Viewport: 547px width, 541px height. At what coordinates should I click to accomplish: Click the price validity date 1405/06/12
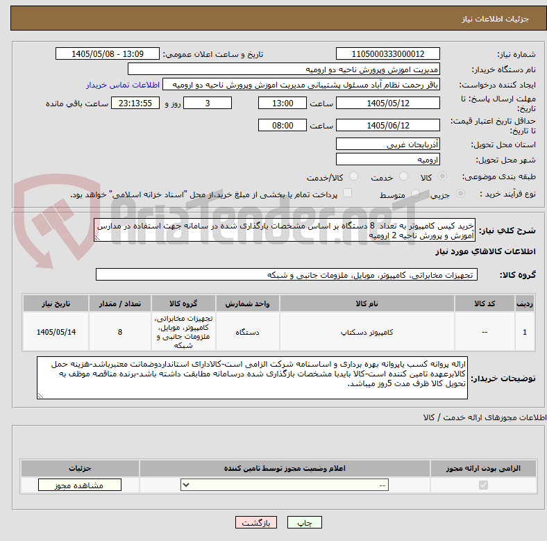pyautogui.click(x=387, y=125)
